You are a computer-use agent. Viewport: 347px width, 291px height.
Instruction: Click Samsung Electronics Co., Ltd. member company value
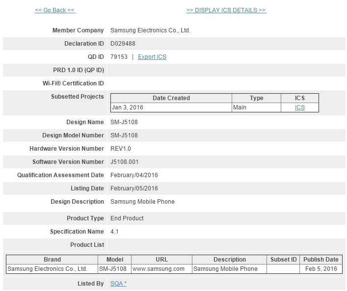coord(150,30)
